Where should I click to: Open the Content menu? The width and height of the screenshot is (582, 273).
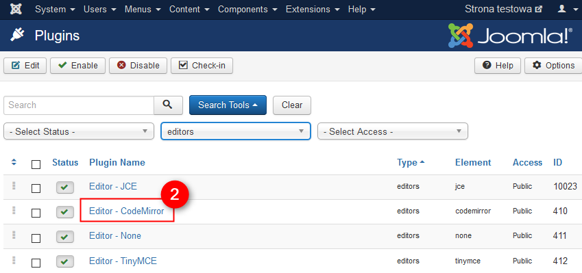click(189, 10)
